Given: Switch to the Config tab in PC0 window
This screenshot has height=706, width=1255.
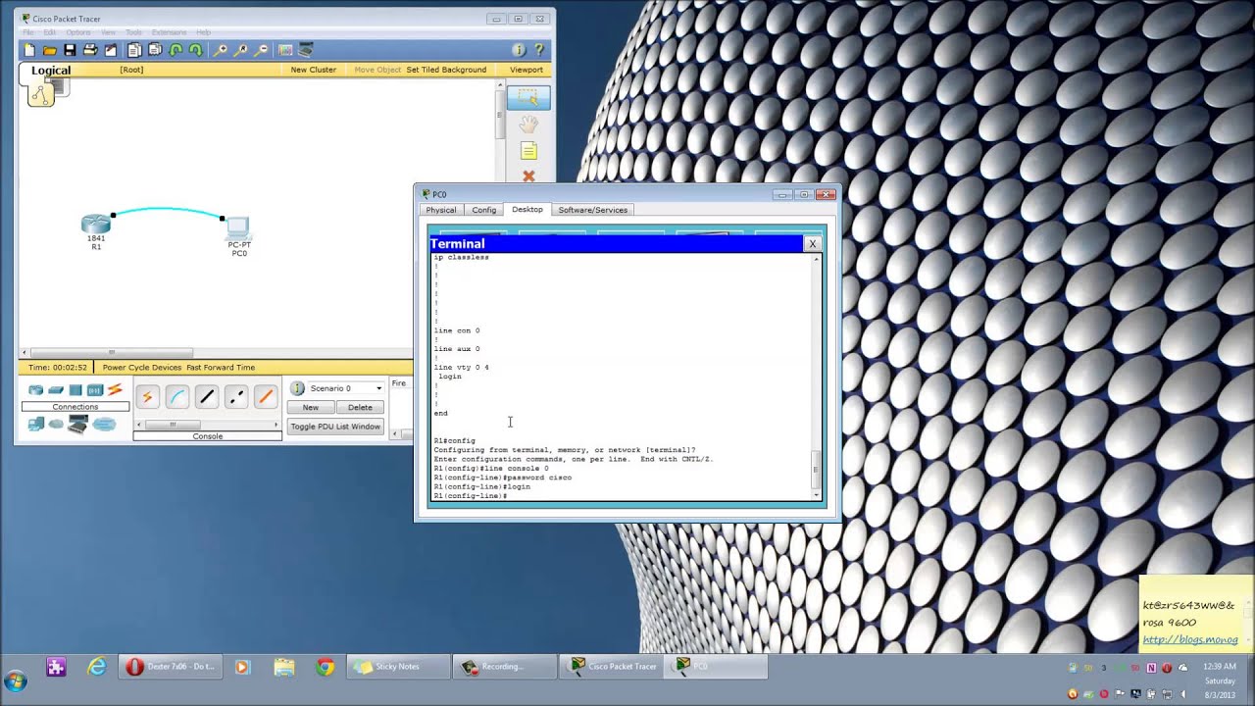Looking at the screenshot, I should point(483,210).
